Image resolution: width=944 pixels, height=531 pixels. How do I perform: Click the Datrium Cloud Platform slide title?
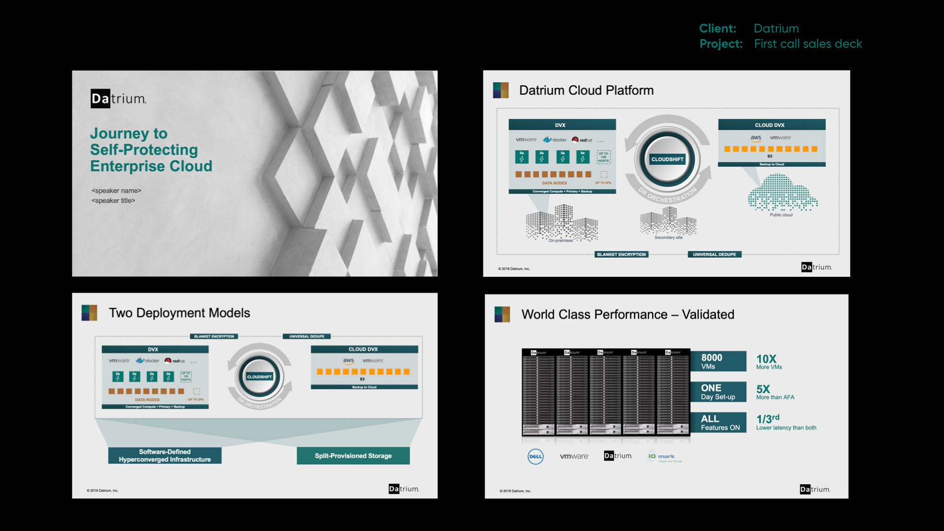[x=586, y=90]
